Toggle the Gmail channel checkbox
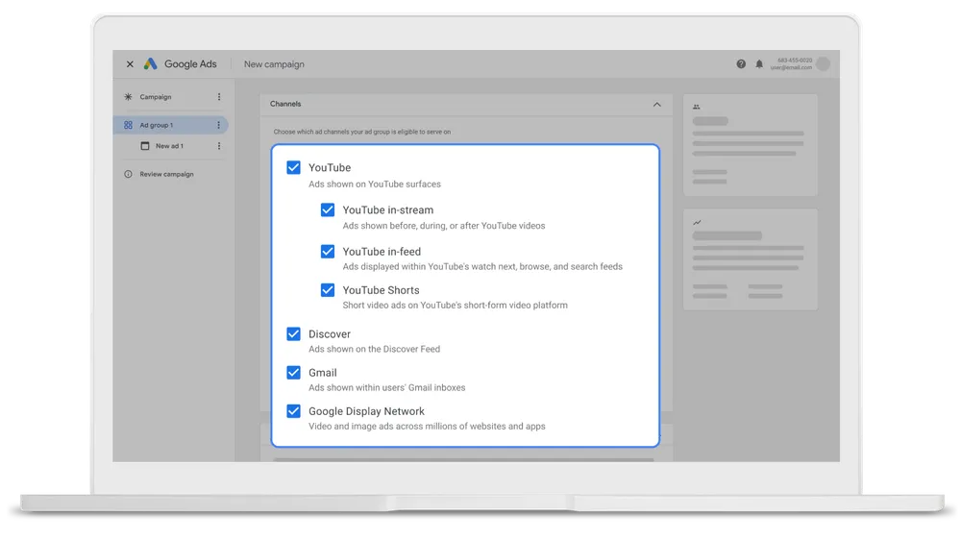This screenshot has height=540, width=961. (x=294, y=373)
